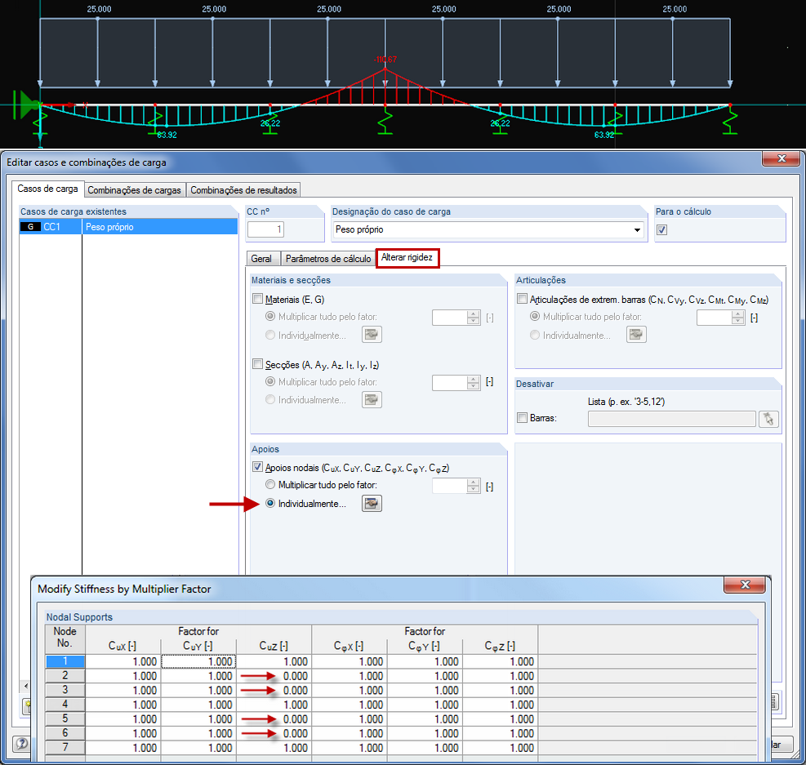The height and width of the screenshot is (765, 806).
Task: Open individual editor for Apoios nodais
Action: point(372,503)
